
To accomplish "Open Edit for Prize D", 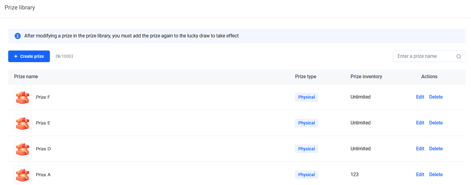I will coord(420,149).
